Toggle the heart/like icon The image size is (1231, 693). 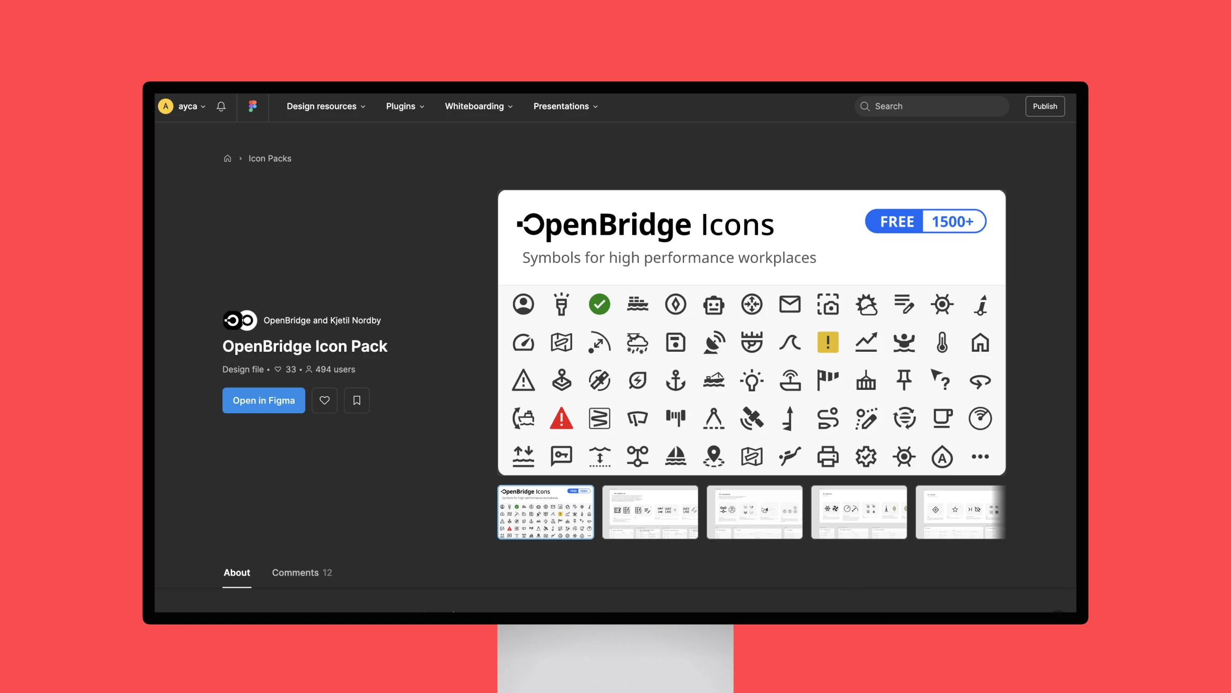coord(324,399)
